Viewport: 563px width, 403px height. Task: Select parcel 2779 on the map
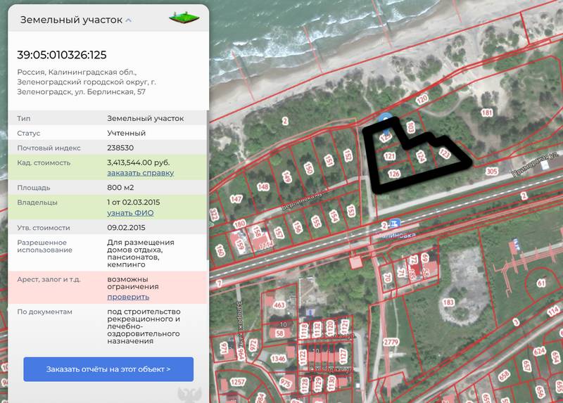point(391,342)
